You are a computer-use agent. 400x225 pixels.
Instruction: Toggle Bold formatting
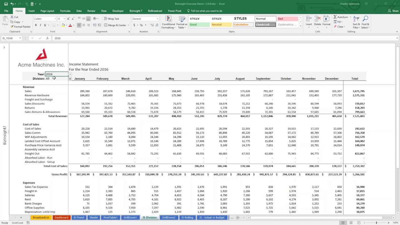pyautogui.click(x=36, y=25)
